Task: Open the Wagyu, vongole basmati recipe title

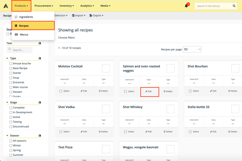Action: (x=141, y=147)
